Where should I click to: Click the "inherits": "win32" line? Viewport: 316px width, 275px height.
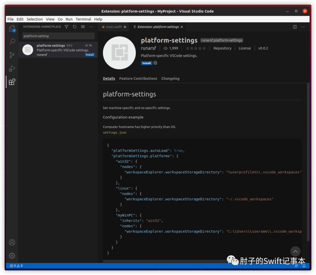[x=141, y=221]
